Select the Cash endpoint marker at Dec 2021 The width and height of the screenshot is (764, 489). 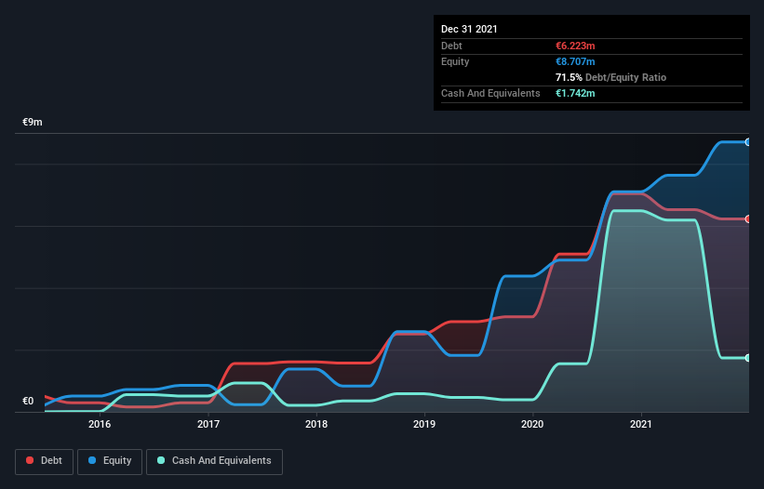pyautogui.click(x=748, y=358)
